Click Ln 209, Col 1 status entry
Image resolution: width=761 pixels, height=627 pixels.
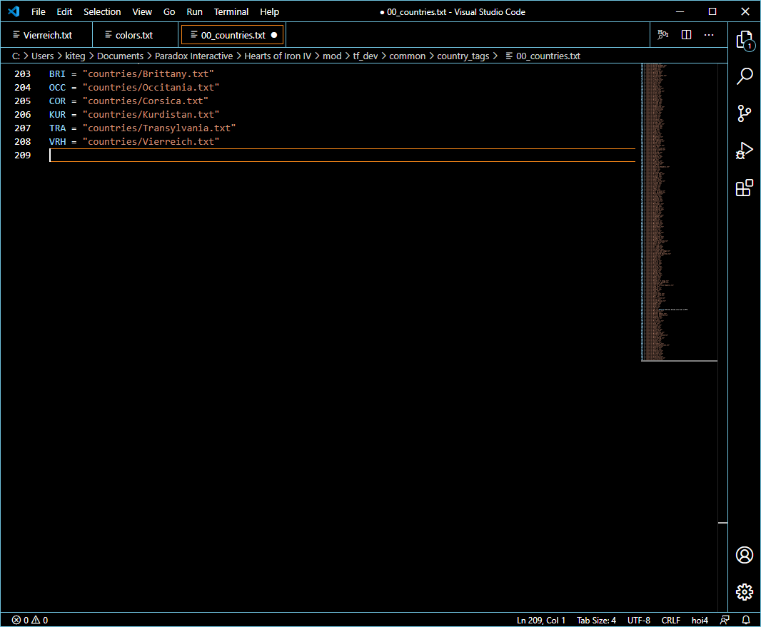click(x=540, y=620)
